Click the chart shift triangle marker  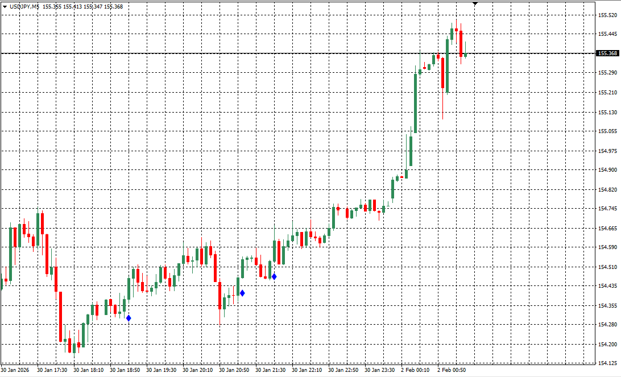(x=475, y=3)
